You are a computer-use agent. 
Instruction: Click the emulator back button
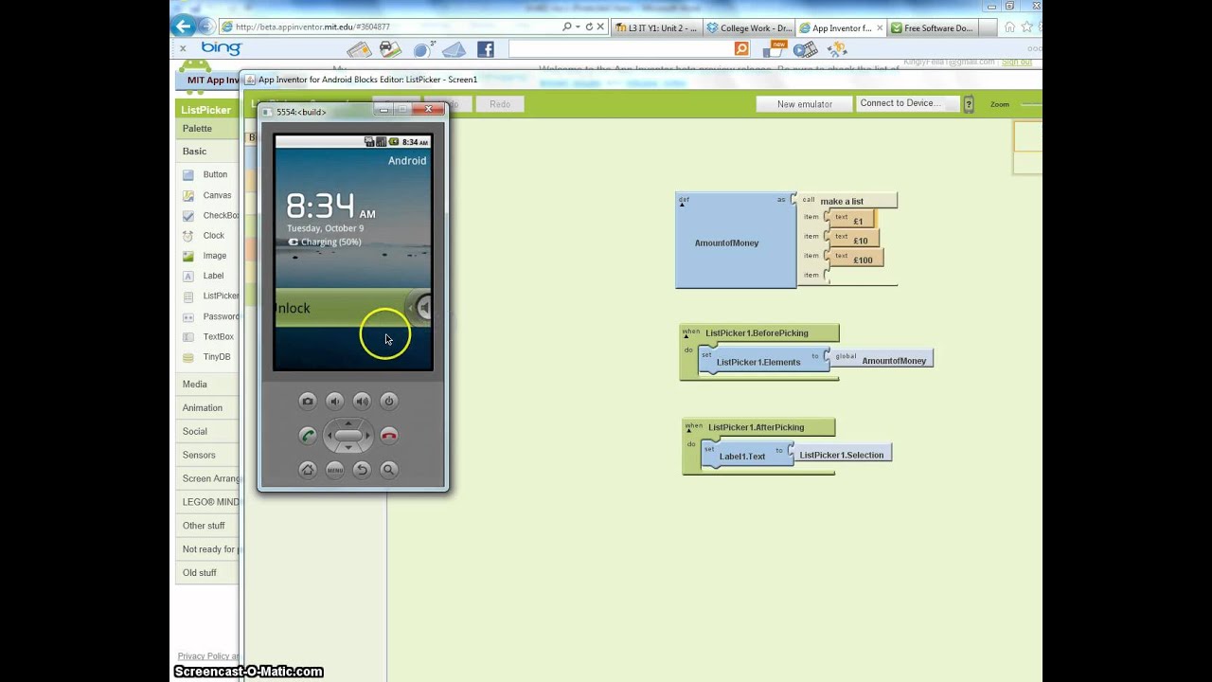tap(362, 470)
